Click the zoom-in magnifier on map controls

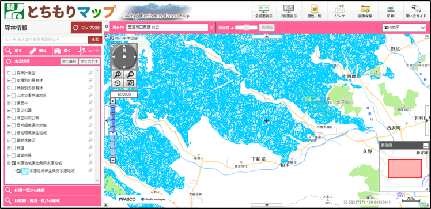[x=118, y=74]
